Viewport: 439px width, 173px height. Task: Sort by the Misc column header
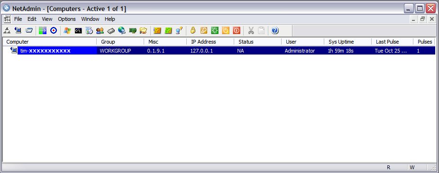click(165, 42)
